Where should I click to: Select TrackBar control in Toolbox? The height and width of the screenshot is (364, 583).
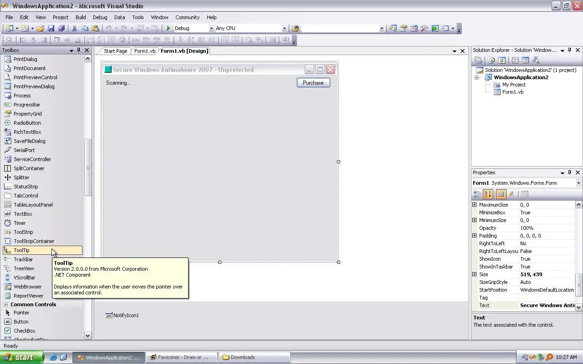pos(23,259)
